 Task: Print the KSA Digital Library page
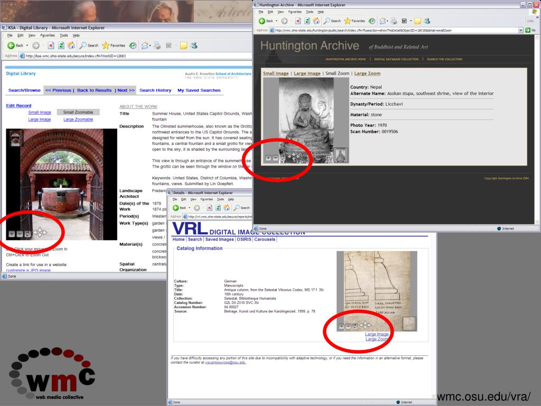pyautogui.click(x=157, y=45)
